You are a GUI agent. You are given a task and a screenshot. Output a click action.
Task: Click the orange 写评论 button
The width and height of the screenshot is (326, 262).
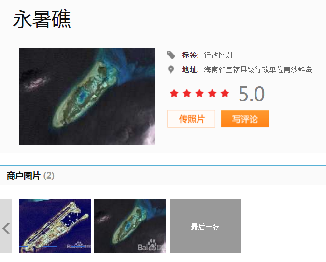(245, 119)
